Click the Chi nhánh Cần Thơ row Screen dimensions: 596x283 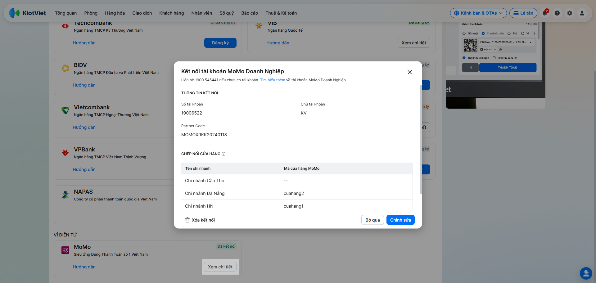(x=297, y=181)
